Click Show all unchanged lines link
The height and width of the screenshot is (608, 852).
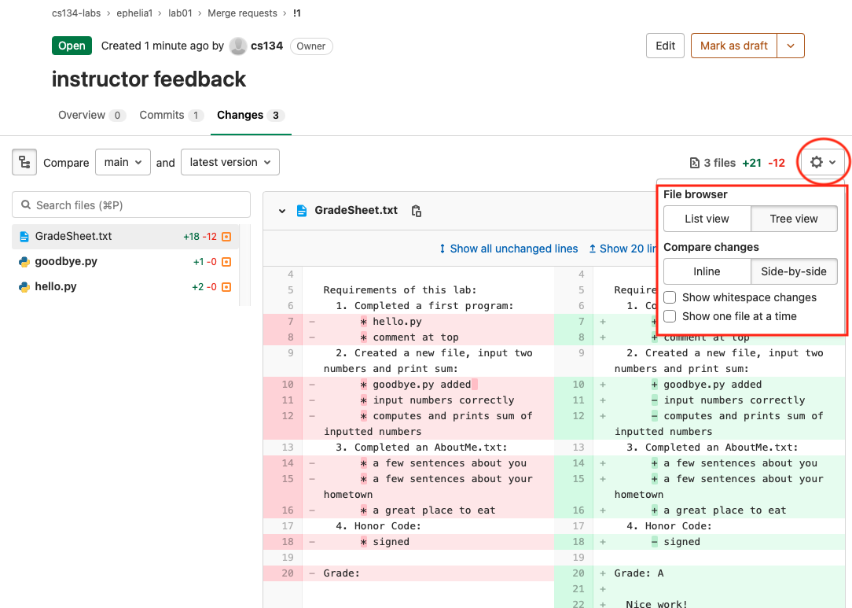[508, 249]
